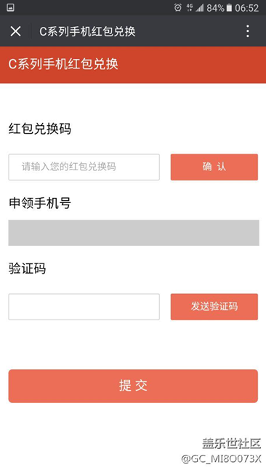Tap the 验证码 label text
Screen dimensions: 266x473
[x=27, y=269]
